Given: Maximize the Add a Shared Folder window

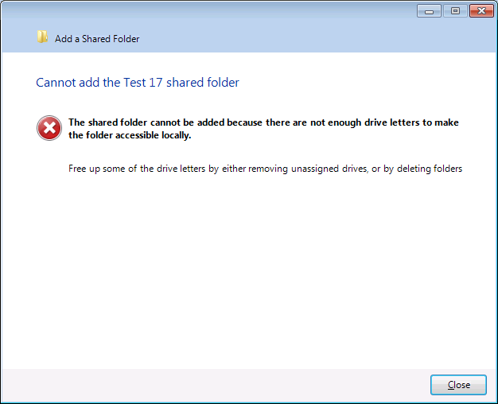Looking at the screenshot, I should 455,11.
